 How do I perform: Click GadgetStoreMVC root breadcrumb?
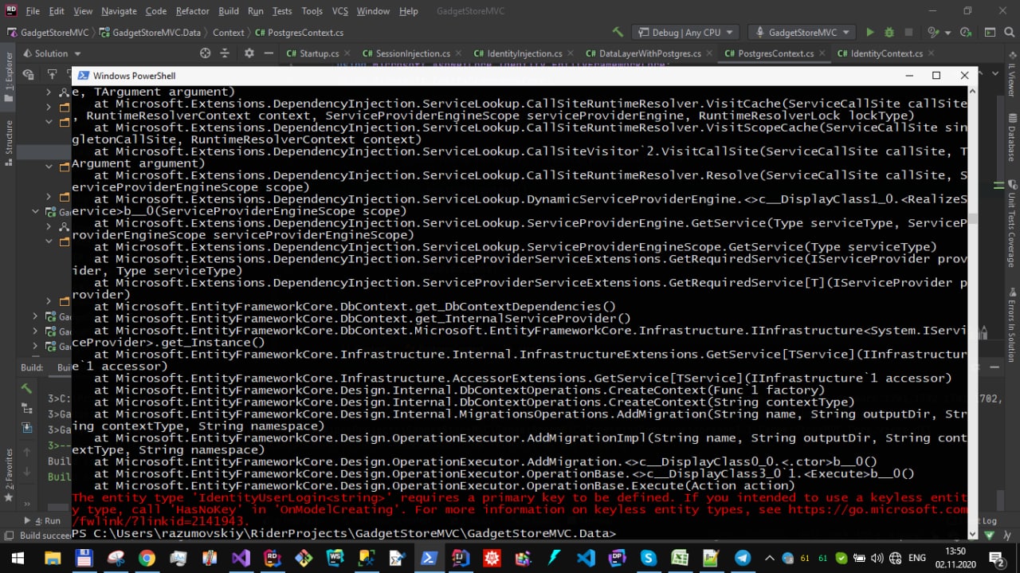coord(49,33)
